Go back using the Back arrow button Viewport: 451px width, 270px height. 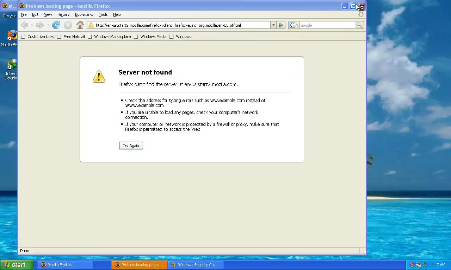coord(24,25)
